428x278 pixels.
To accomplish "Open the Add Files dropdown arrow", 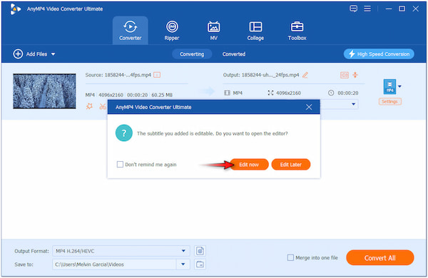I will (x=53, y=54).
